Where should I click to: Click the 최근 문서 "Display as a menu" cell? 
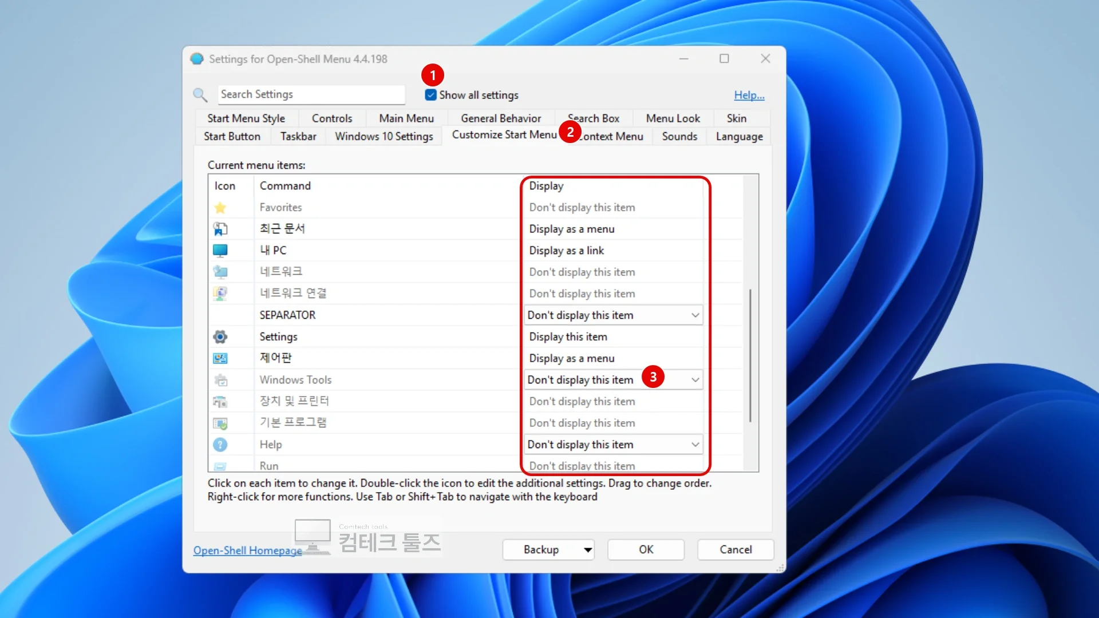pos(613,229)
